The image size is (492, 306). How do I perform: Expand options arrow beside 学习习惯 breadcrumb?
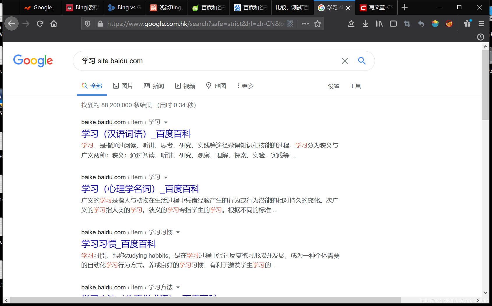point(178,233)
